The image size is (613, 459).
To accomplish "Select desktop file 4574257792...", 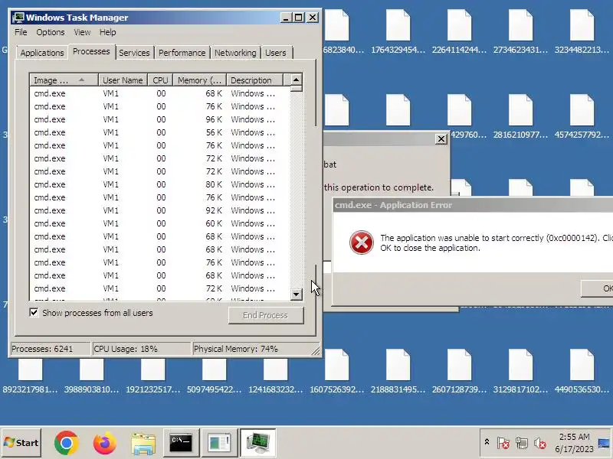I will pos(582,117).
